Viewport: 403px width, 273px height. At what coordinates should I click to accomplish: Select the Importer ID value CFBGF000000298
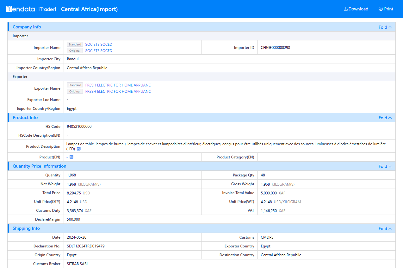275,48
